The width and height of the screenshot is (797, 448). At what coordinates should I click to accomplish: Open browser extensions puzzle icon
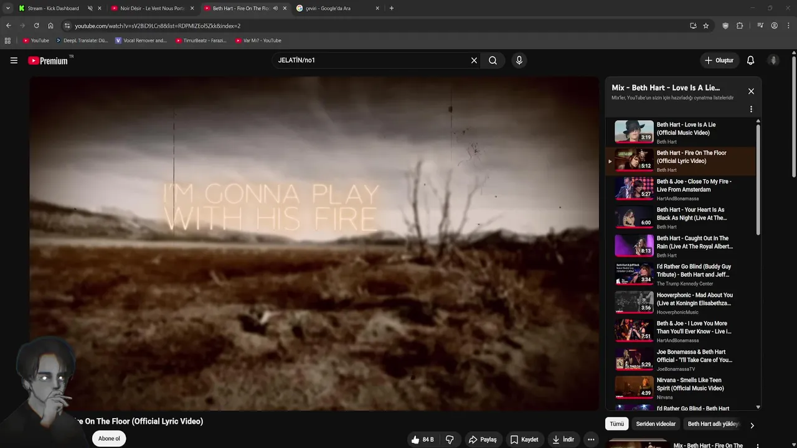[740, 26]
